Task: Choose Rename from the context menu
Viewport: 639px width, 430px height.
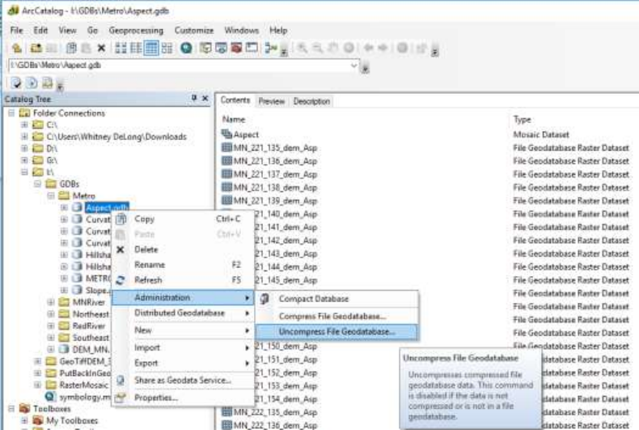Action: 183,265
